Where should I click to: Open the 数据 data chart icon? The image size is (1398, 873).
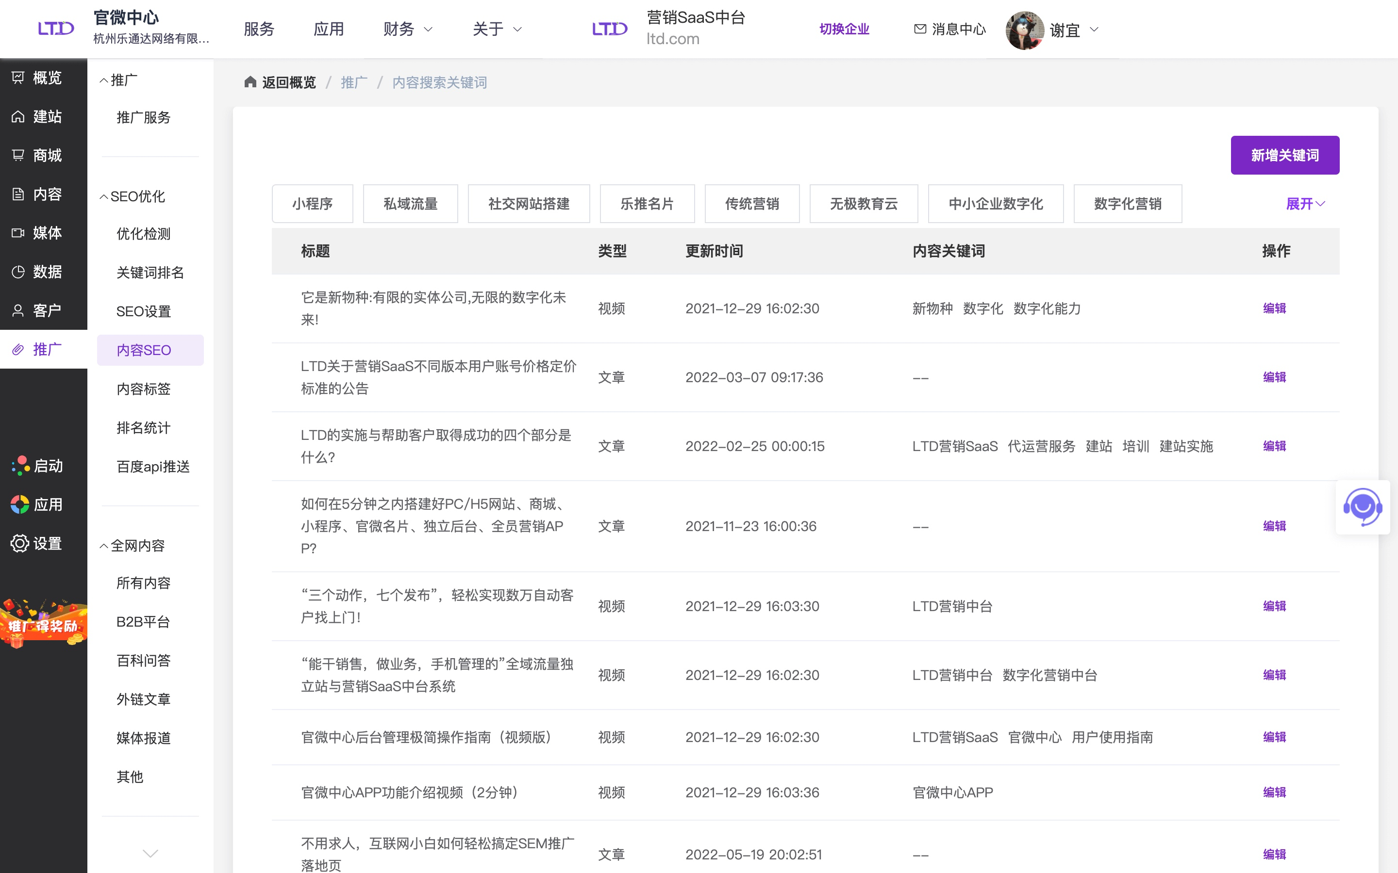(18, 272)
